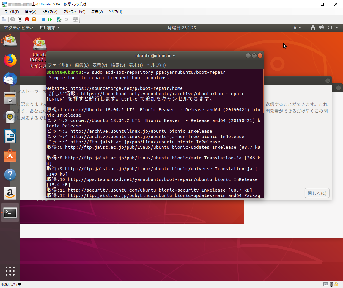
Task: Open LibreOffice Writer from the dock
Action: tap(10, 136)
